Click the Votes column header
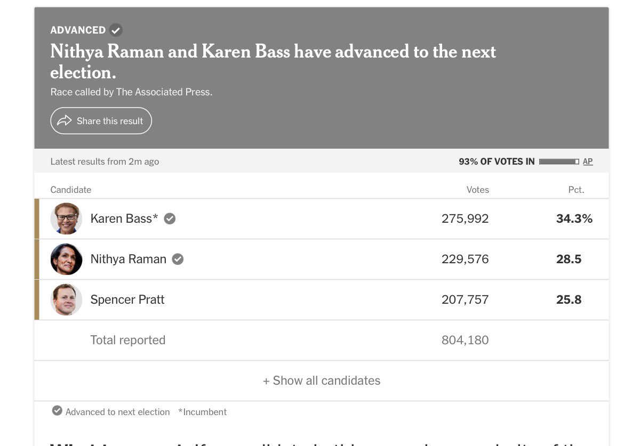The height and width of the screenshot is (446, 640). [477, 190]
